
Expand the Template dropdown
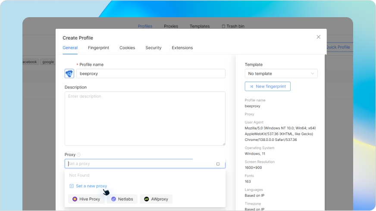point(281,73)
